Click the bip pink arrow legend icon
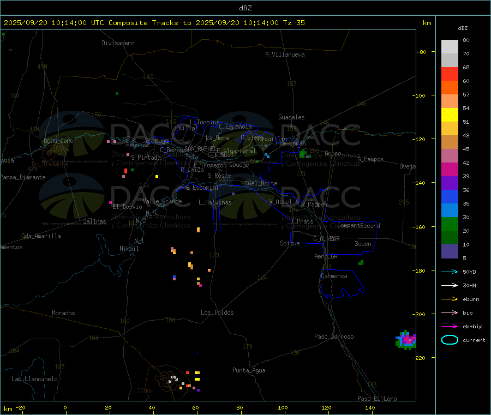The image size is (491, 415). coord(450,312)
